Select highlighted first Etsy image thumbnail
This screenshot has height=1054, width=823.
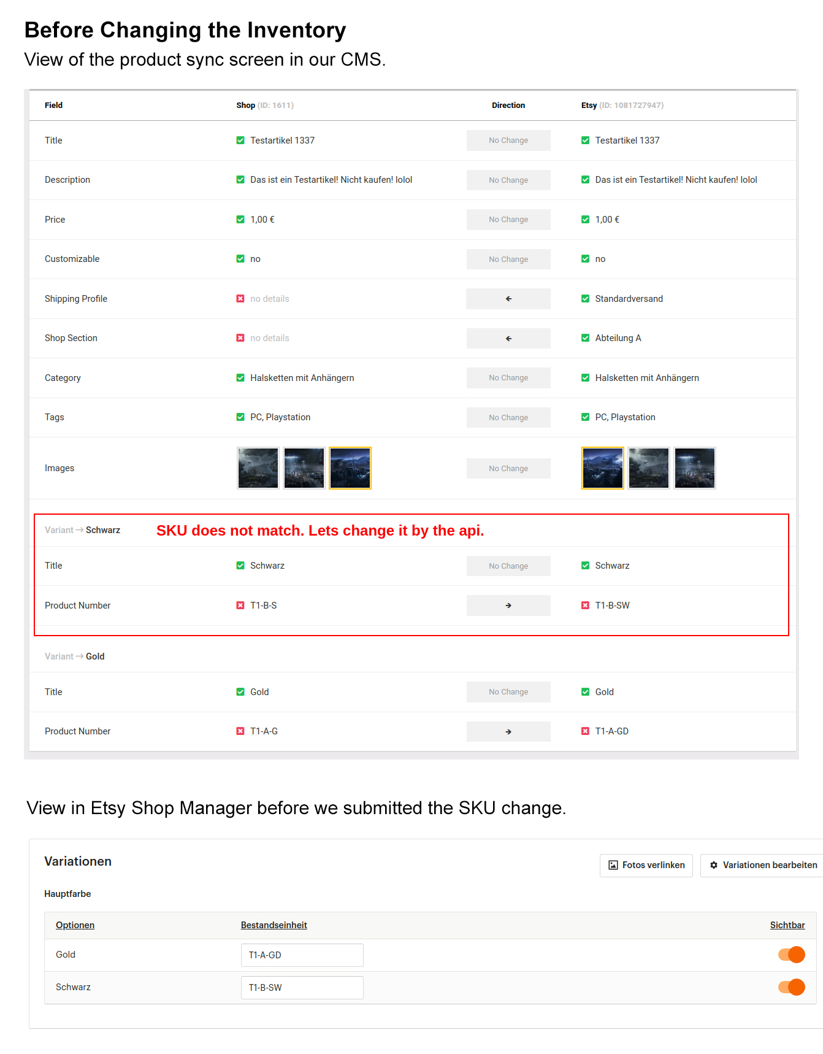[x=603, y=468]
